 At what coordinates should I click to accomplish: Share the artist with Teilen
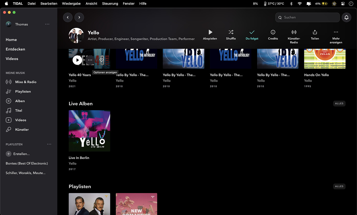315,35
